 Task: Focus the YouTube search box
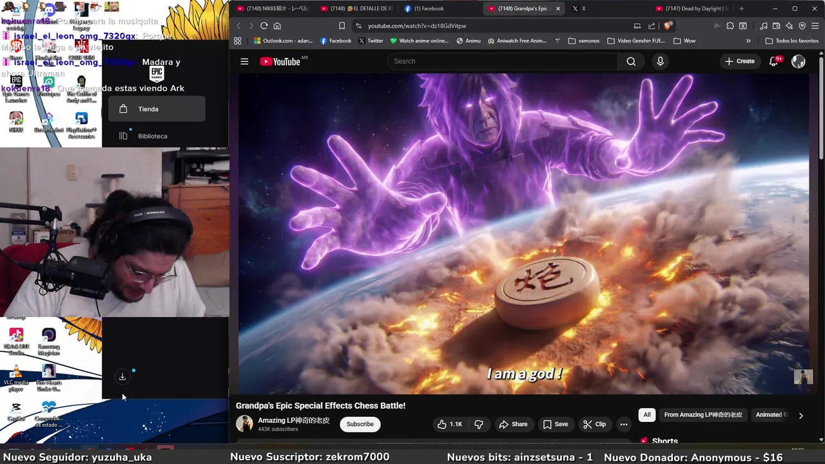[x=503, y=61]
